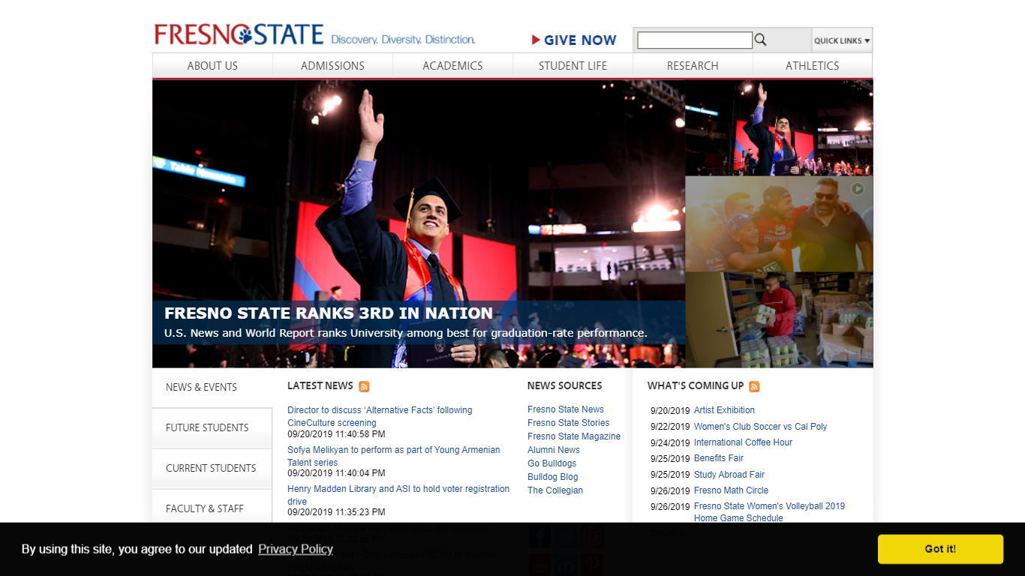Open Women's Club Soccer vs Cal Poly
1025x576 pixels.
760,427
